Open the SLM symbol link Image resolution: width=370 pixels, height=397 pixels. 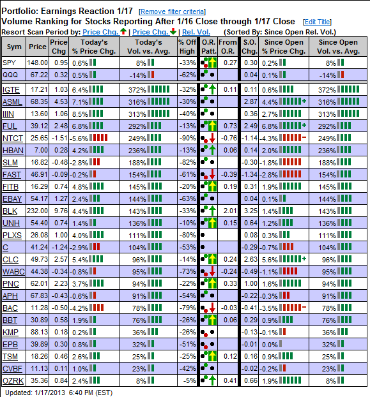(x=10, y=163)
